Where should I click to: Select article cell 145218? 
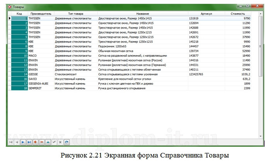click(207, 42)
